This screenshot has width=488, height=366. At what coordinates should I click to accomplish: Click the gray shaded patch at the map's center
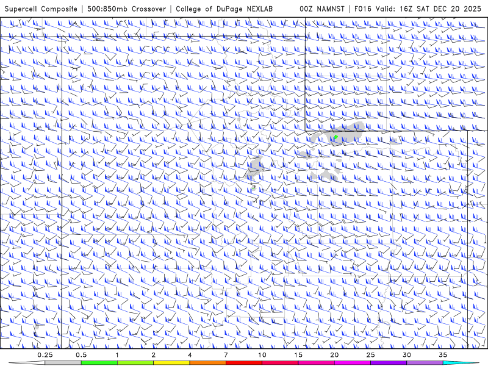click(x=255, y=170)
